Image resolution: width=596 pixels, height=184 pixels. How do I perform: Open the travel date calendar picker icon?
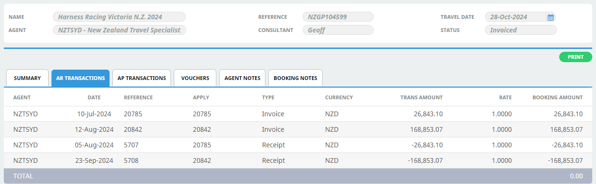pyautogui.click(x=550, y=17)
